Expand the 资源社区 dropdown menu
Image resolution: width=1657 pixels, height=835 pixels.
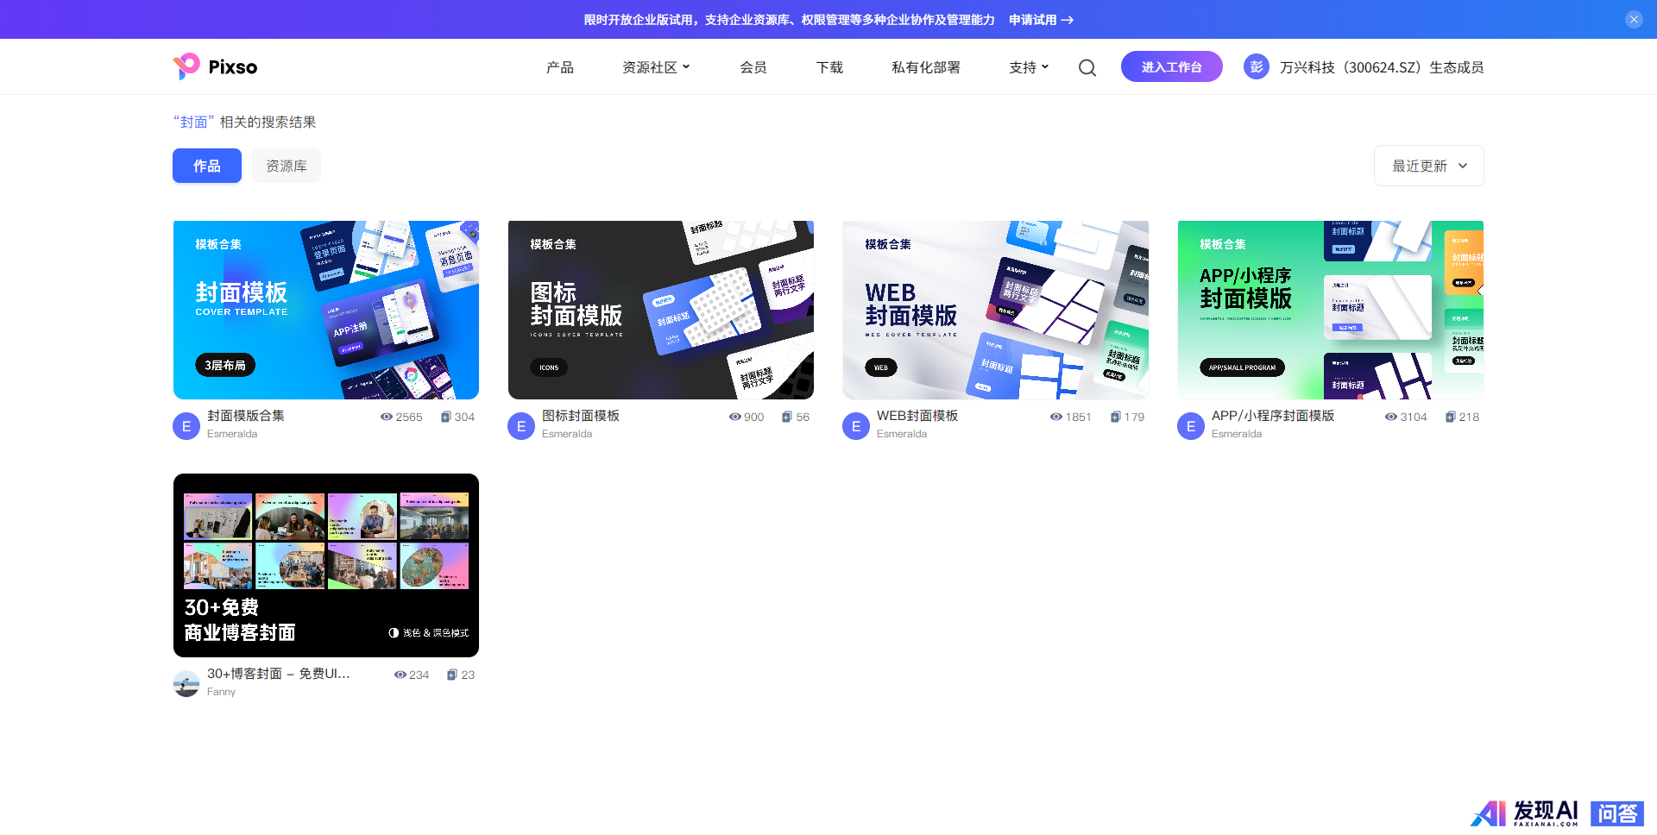pos(656,67)
